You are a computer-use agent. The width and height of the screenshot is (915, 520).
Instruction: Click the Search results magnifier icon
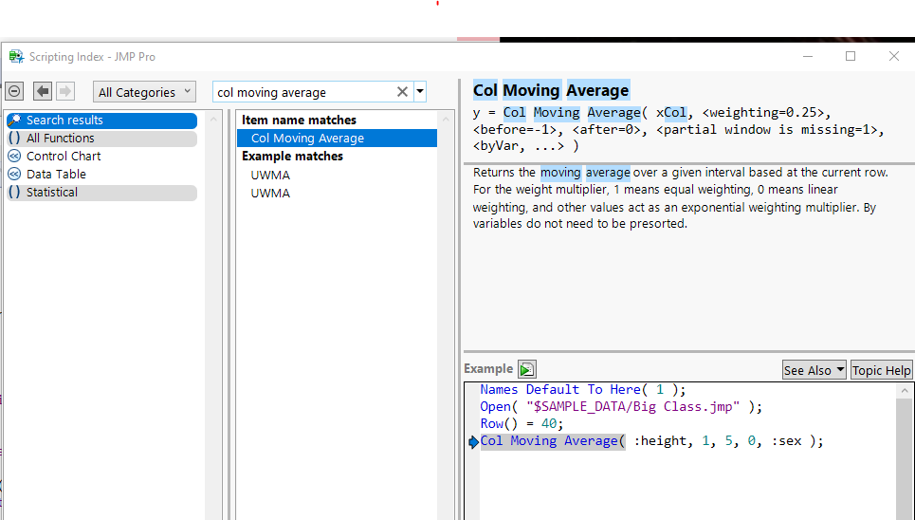coord(14,121)
